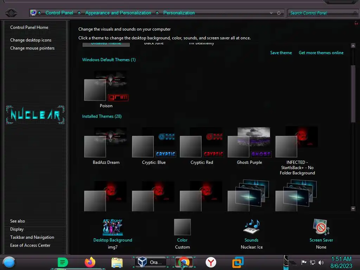The width and height of the screenshot is (360, 270).
Task: Click the Nuclear: Ice sounds label
Action: pos(252,247)
